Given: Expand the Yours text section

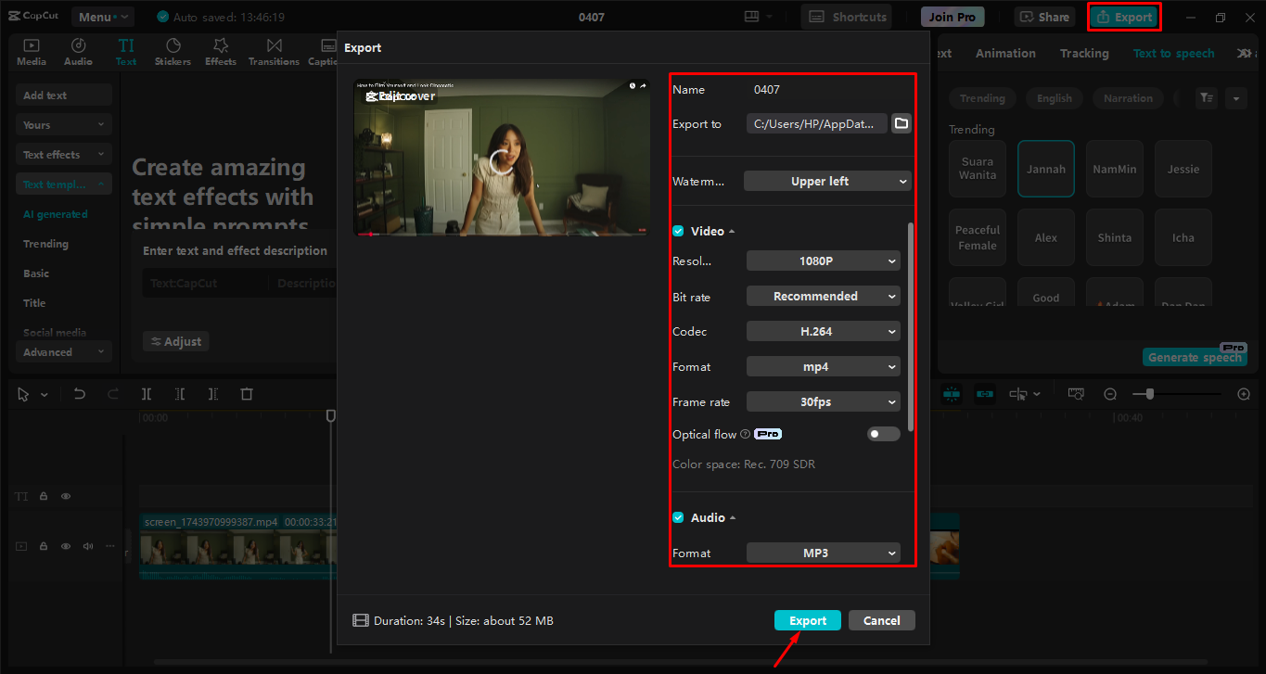Looking at the screenshot, I should coord(63,125).
